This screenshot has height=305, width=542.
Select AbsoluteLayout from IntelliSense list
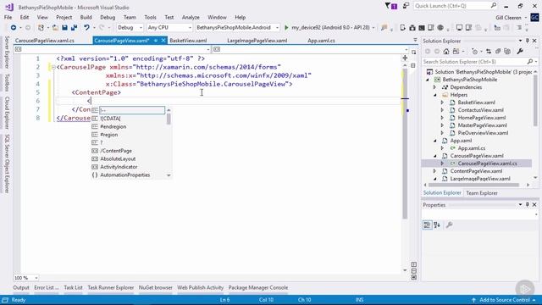pyautogui.click(x=118, y=158)
